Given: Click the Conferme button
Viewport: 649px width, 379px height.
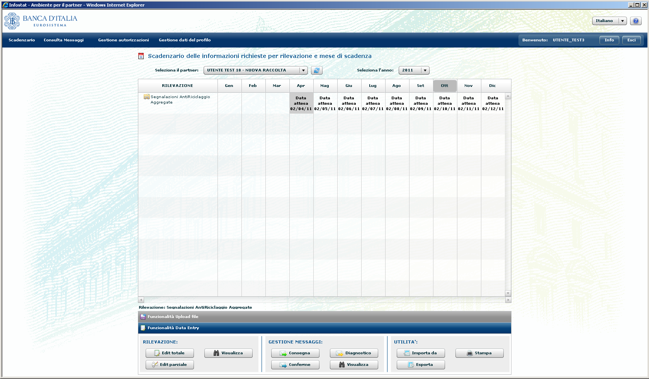Looking at the screenshot, I should click(x=295, y=365).
